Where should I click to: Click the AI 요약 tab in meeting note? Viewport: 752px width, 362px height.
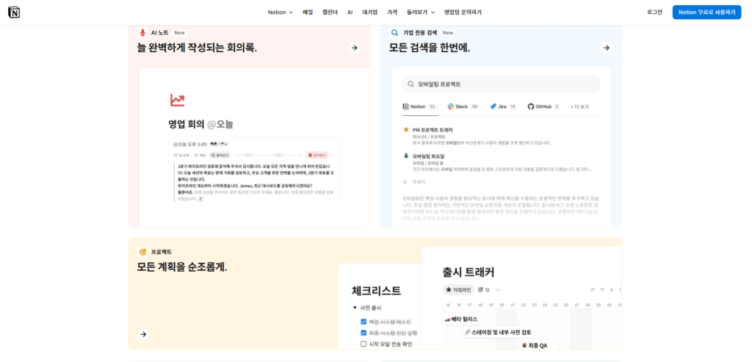[x=181, y=156]
